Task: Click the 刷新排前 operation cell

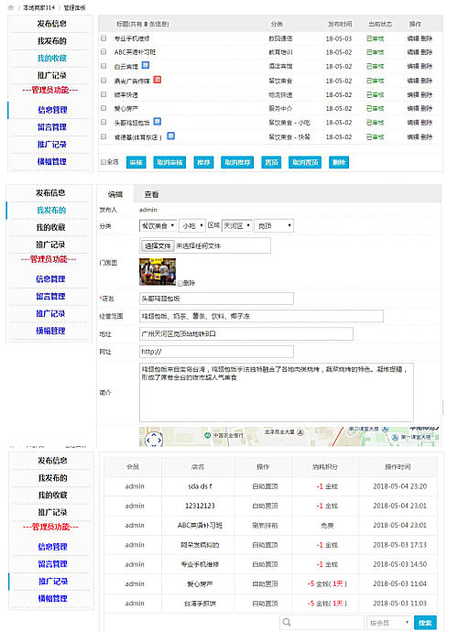Action: coord(265,526)
